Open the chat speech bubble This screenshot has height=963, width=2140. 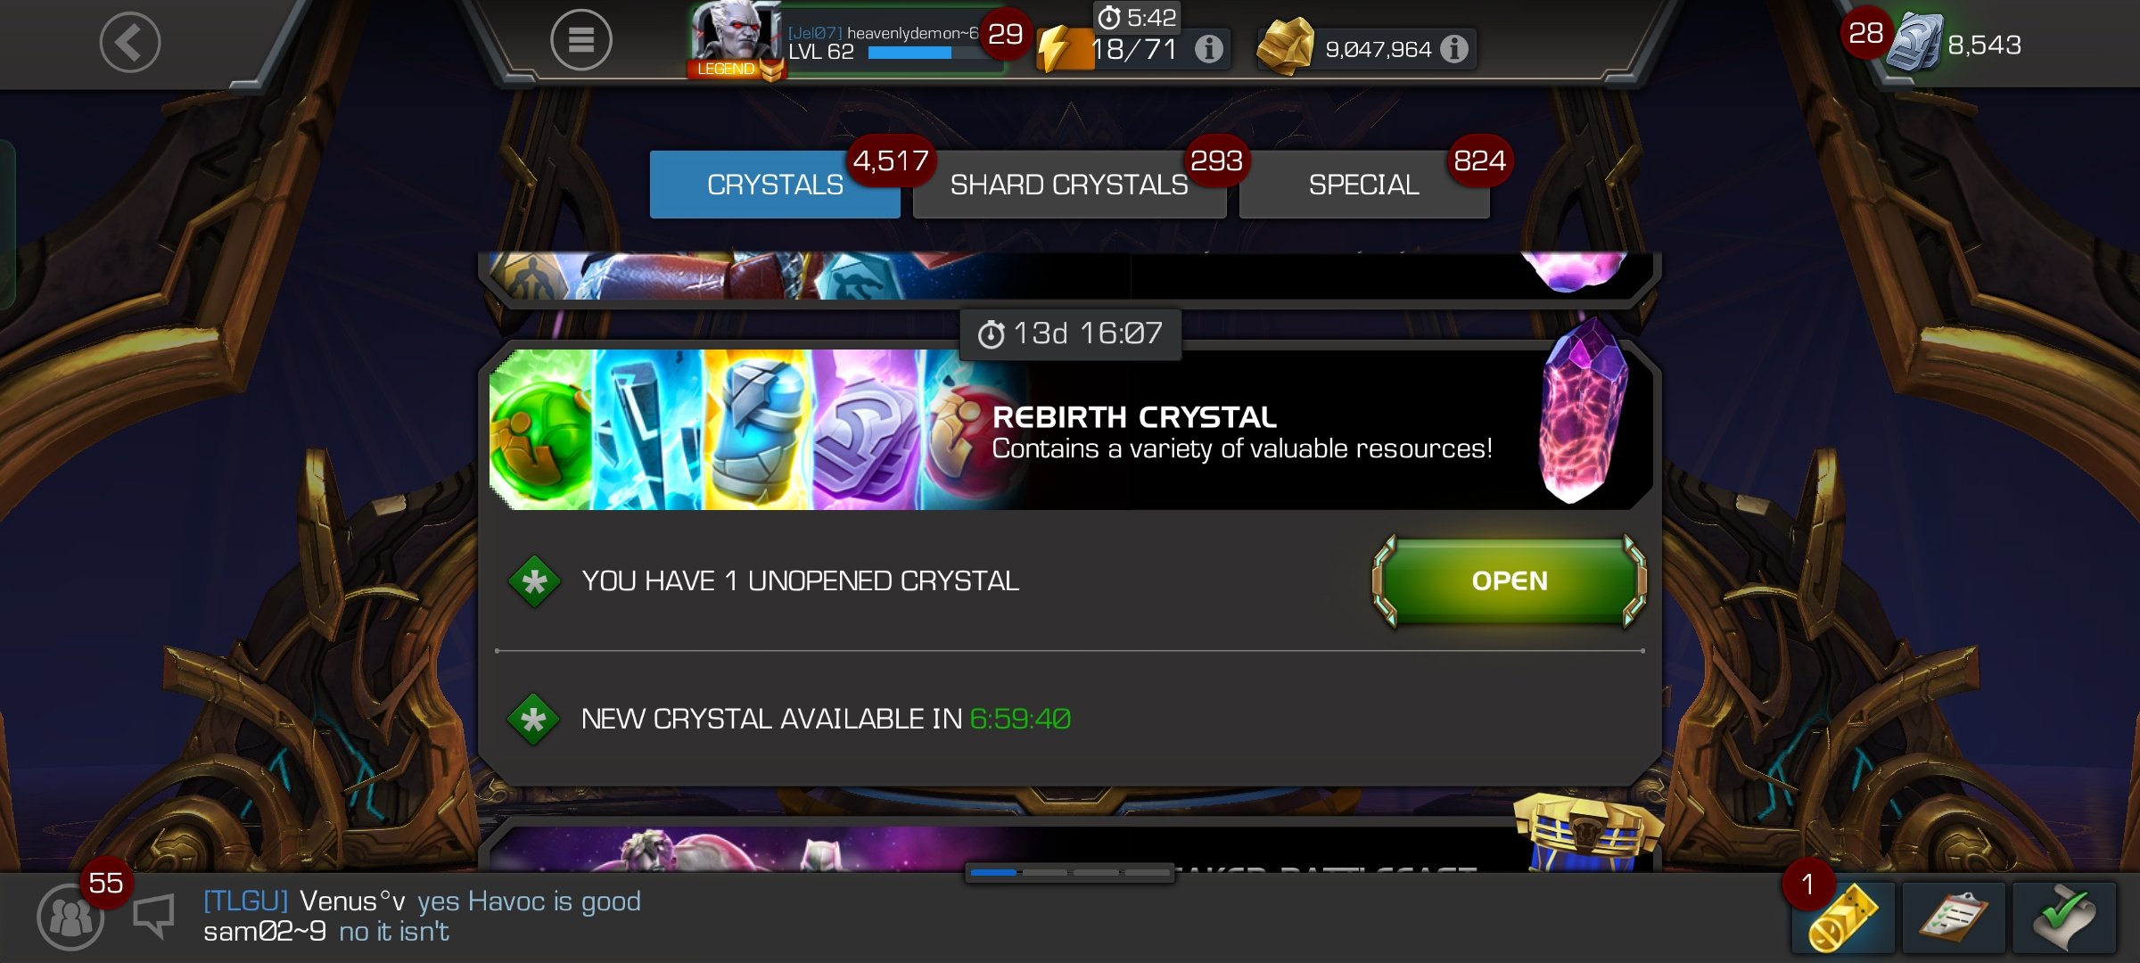click(x=153, y=917)
